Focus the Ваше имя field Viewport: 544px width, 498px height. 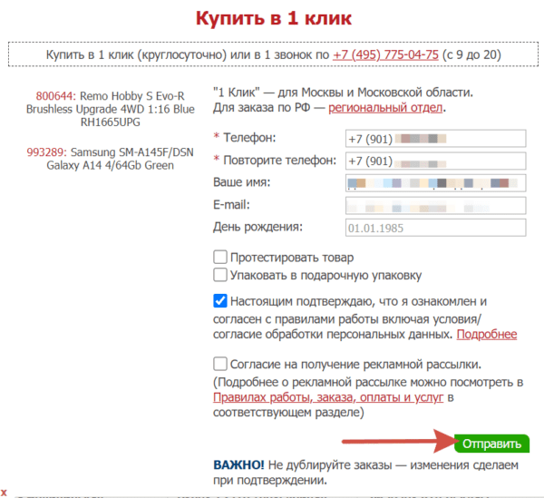click(435, 183)
